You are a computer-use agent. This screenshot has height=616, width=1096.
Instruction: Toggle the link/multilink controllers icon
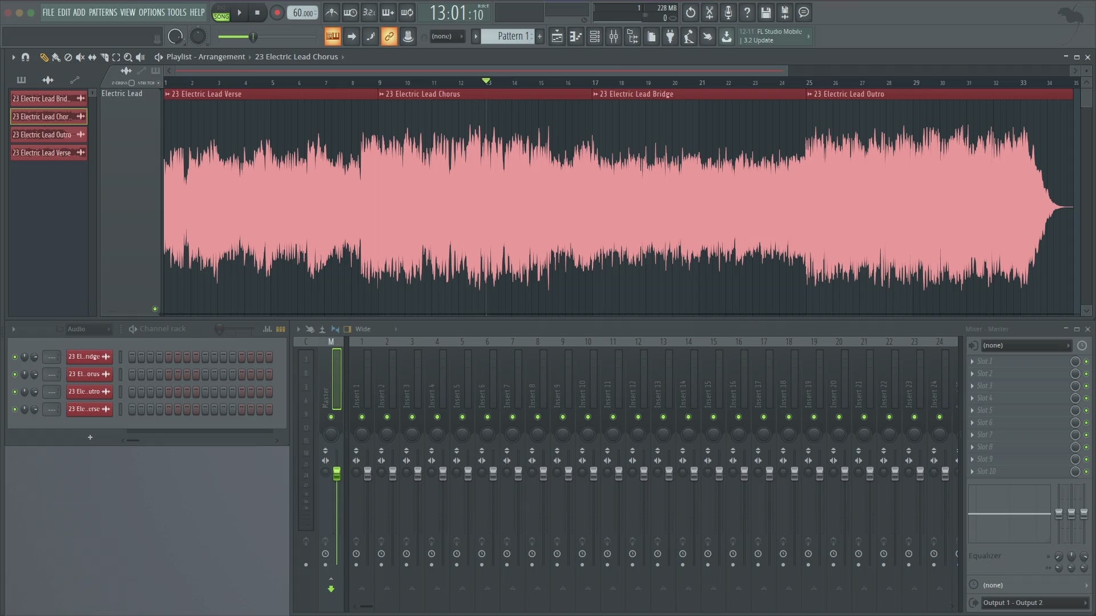pos(389,37)
